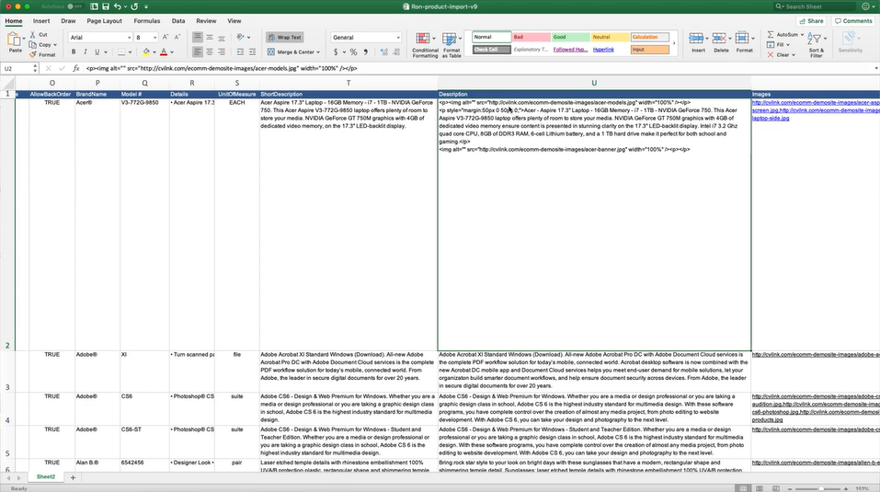This screenshot has height=492, width=880.
Task: Open the font size dropdown
Action: [x=154, y=38]
